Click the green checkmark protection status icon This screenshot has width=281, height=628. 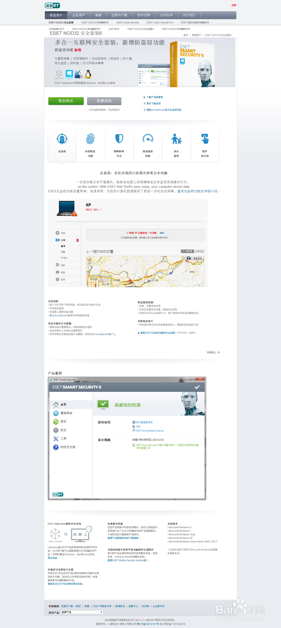point(103,404)
